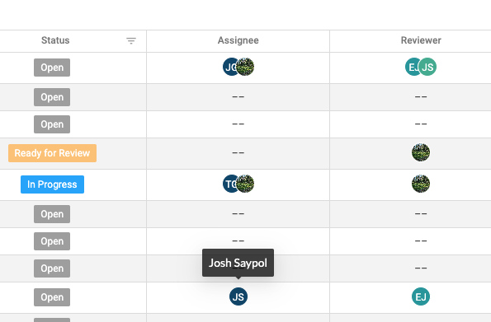Click empty assignee cell in Ready for Review row
The width and height of the screenshot is (491, 322).
(x=238, y=153)
